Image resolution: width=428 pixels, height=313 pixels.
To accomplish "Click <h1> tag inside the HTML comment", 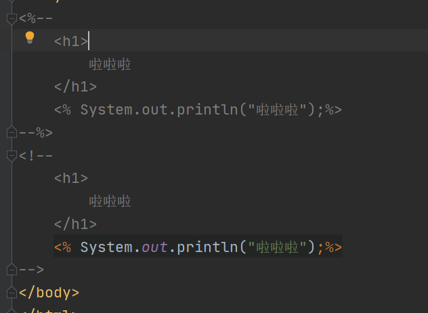I will click(x=71, y=178).
